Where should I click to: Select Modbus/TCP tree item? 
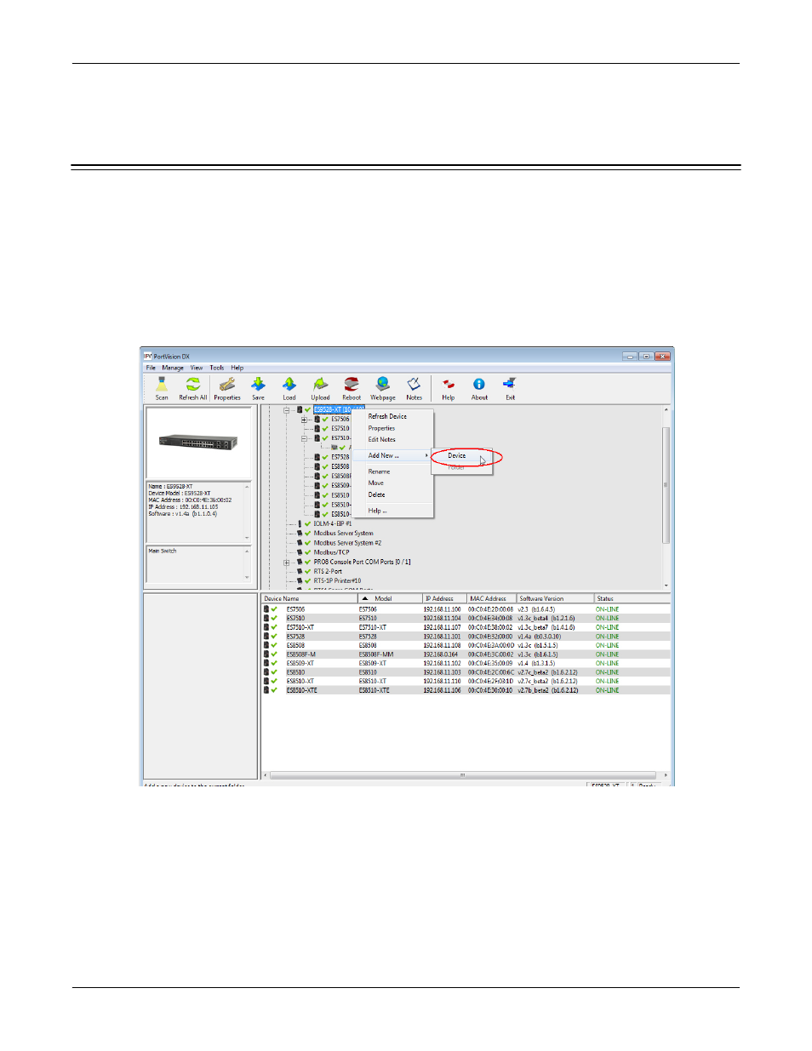tap(331, 551)
